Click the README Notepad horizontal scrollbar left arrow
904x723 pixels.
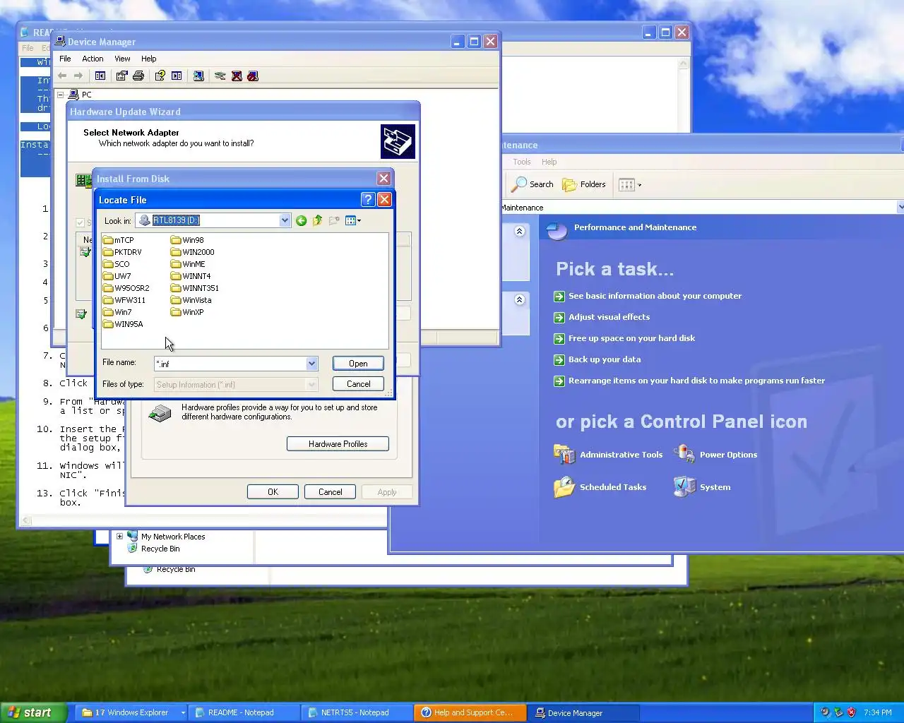[26, 521]
